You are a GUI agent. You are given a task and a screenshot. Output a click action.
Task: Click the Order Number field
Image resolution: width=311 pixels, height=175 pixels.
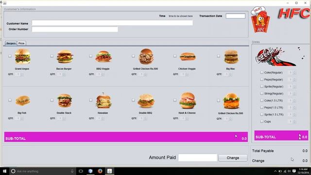click(75, 29)
